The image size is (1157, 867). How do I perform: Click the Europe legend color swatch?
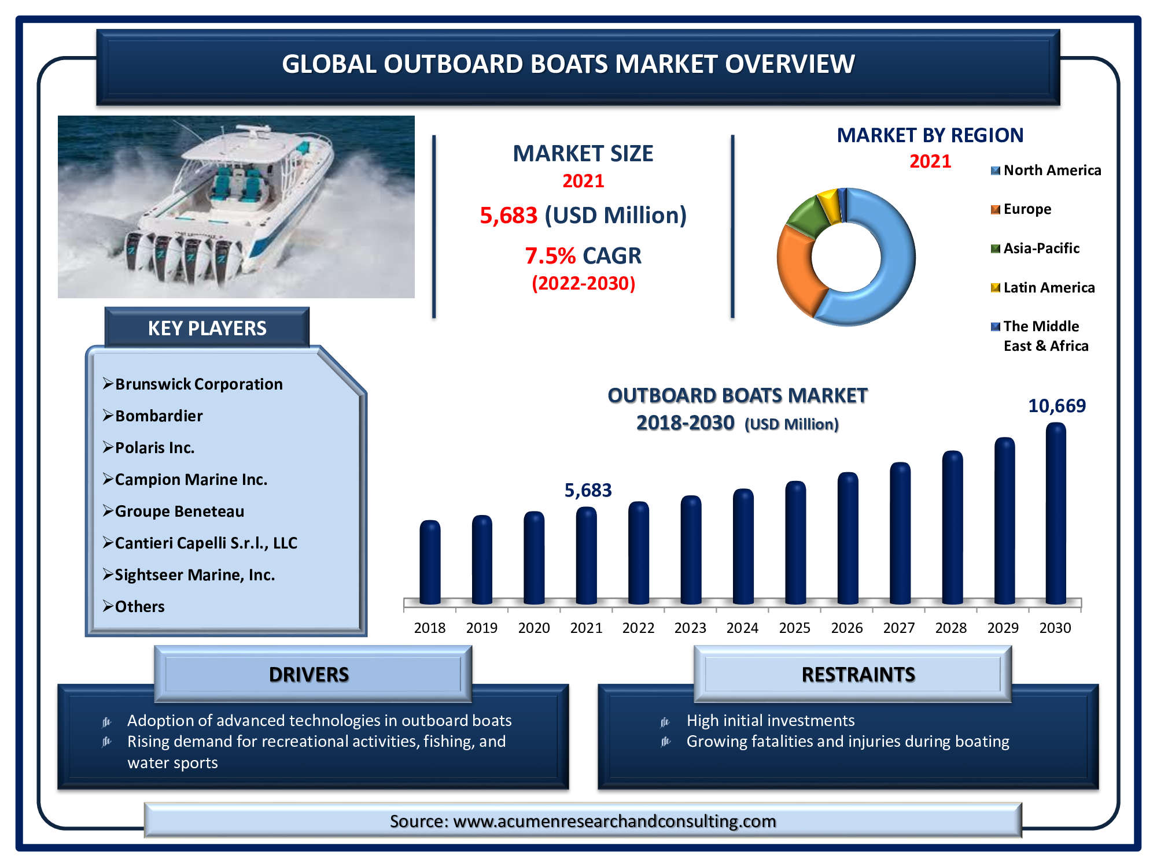tap(995, 209)
